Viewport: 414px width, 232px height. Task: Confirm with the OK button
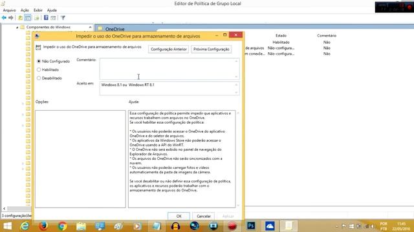pos(179,216)
